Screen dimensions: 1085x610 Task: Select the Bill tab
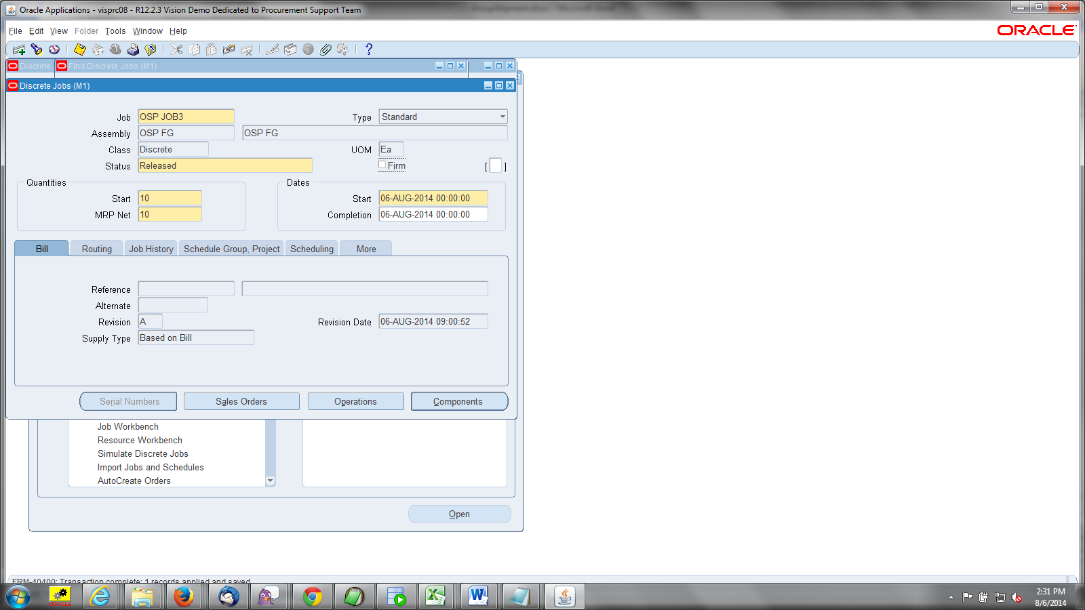(x=41, y=249)
